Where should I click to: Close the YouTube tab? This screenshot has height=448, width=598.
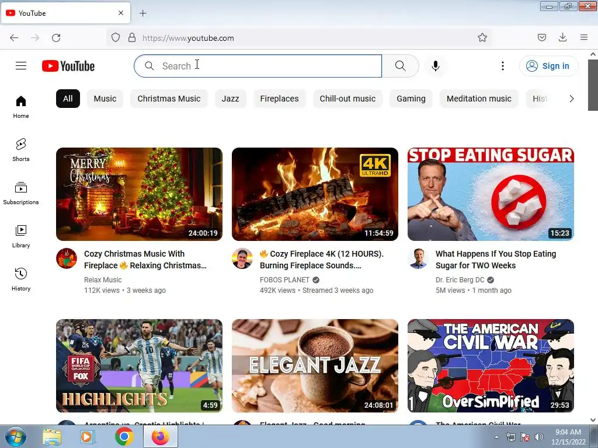point(121,13)
